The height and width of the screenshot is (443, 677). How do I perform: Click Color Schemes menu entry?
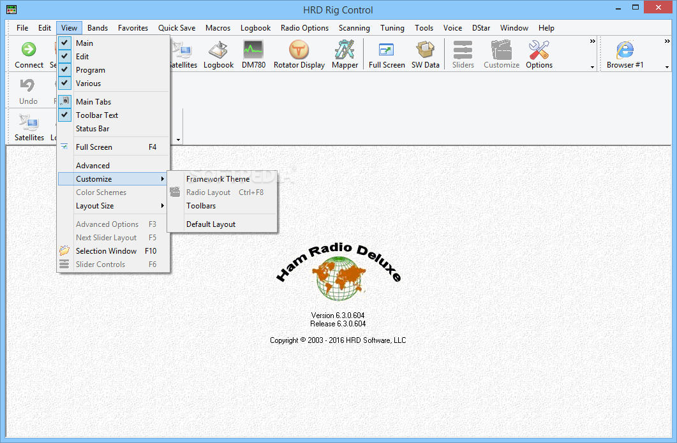click(x=113, y=192)
